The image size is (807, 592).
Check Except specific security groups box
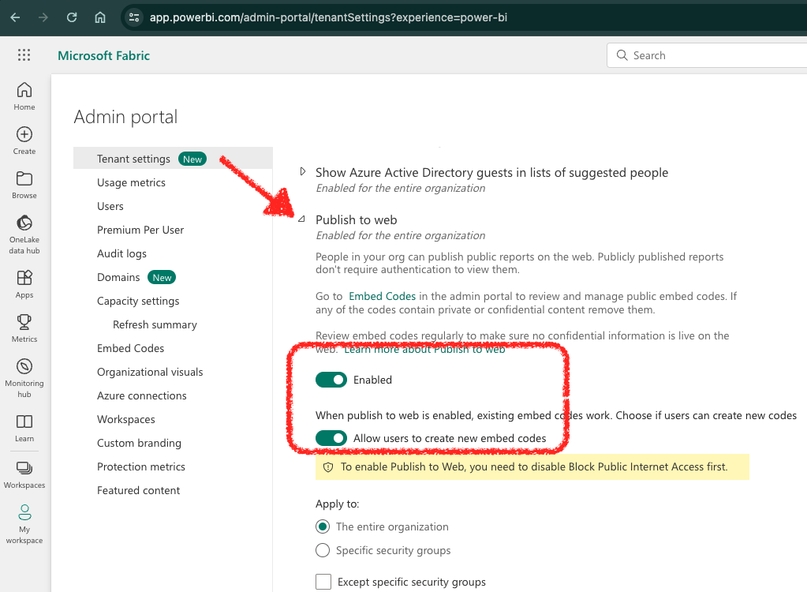point(323,582)
